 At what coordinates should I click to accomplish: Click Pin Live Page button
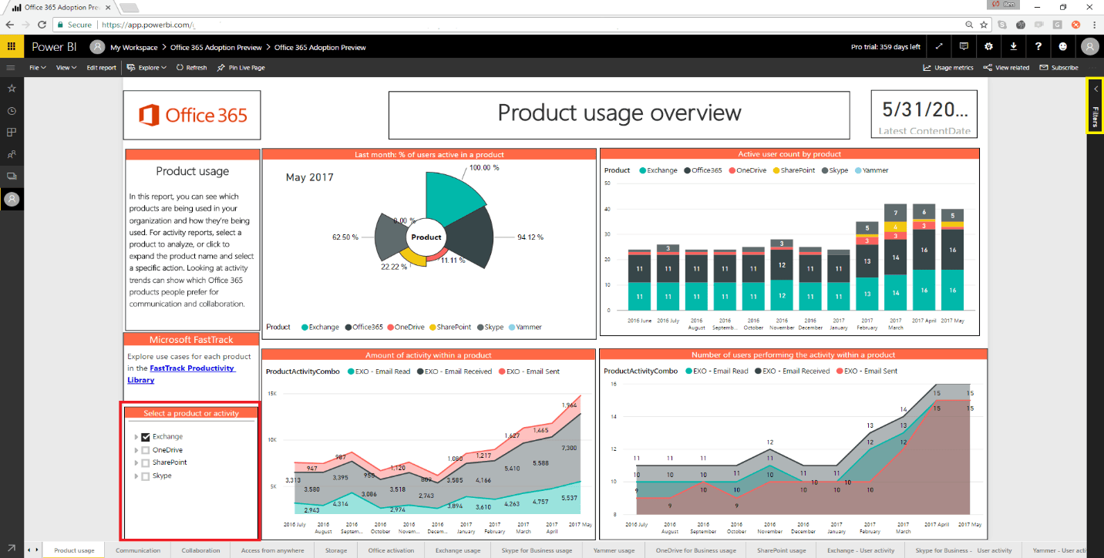pos(241,68)
